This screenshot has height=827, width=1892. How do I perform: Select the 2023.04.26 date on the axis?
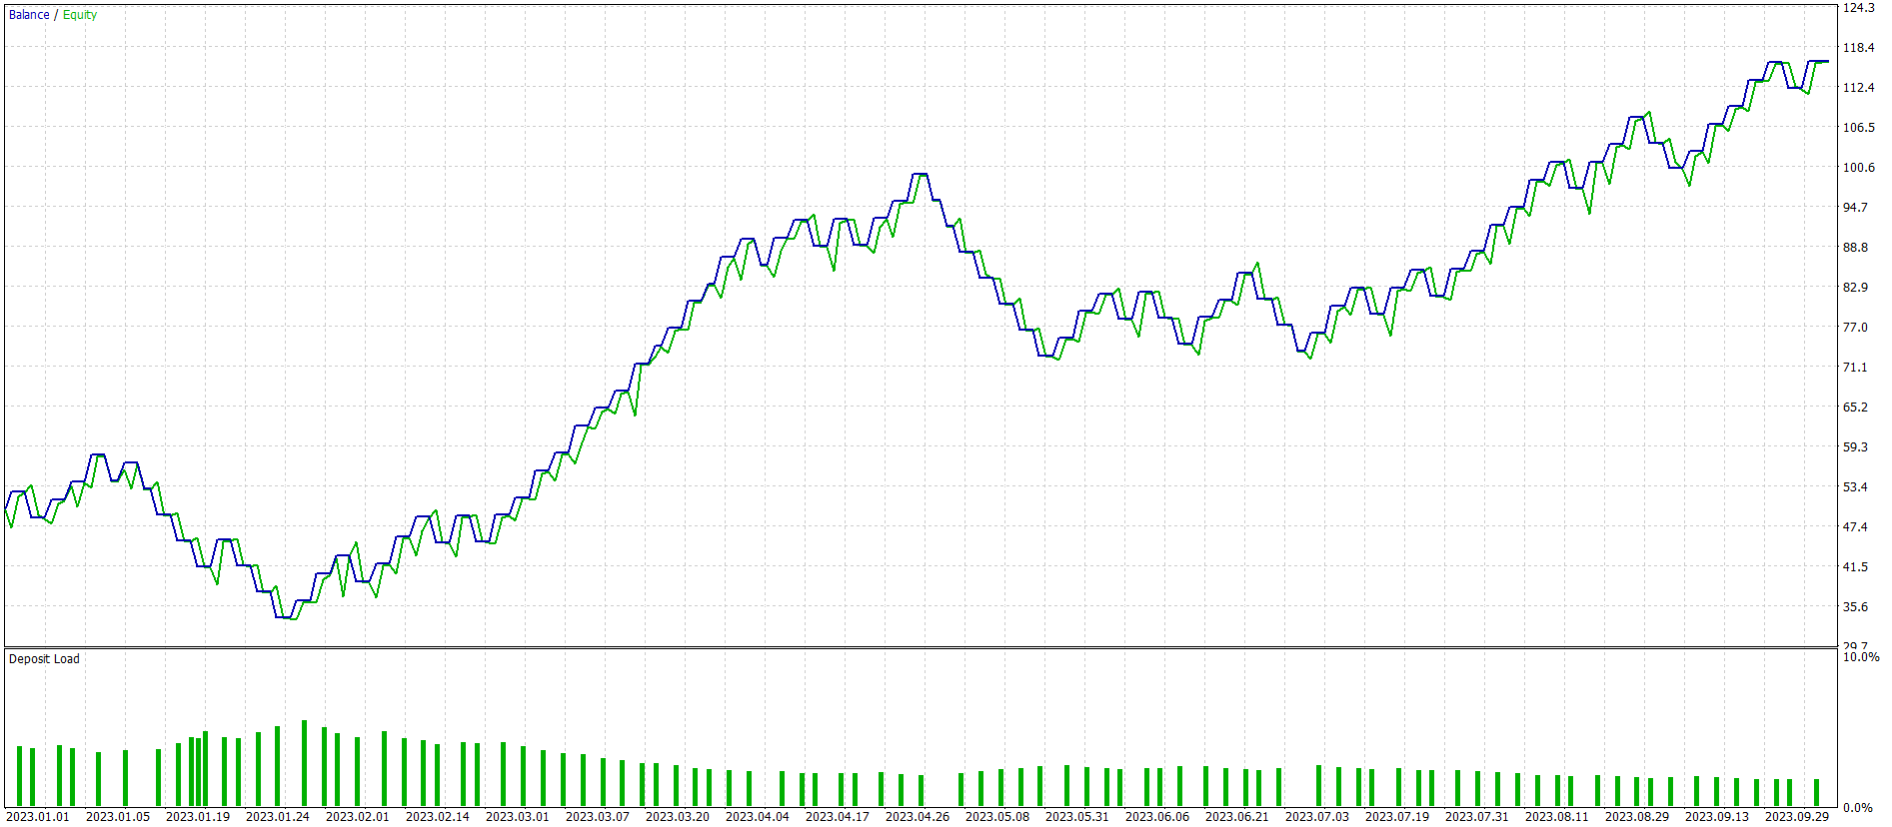(x=917, y=817)
